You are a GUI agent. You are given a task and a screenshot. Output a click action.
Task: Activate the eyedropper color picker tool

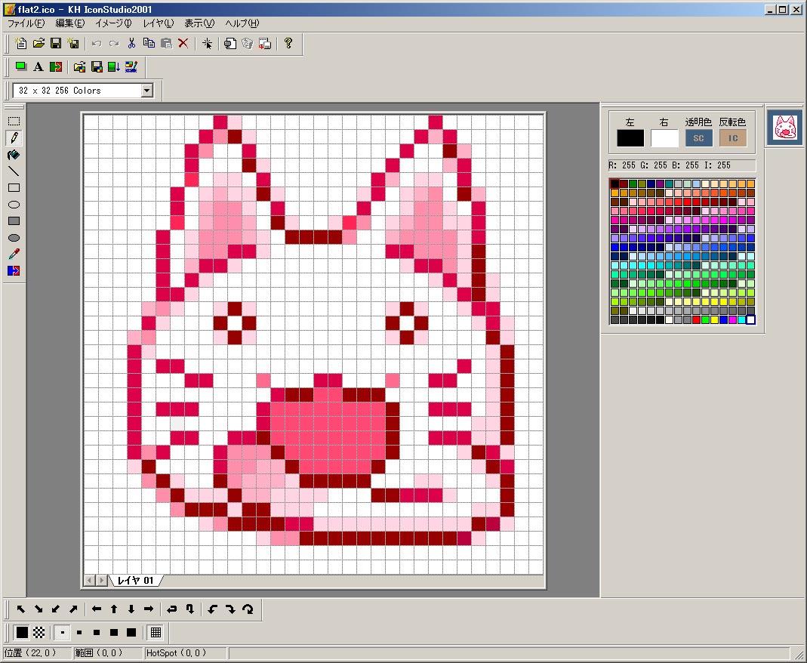pyautogui.click(x=14, y=254)
